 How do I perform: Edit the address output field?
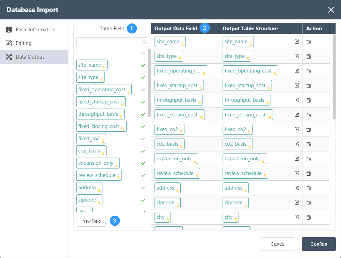(297, 188)
